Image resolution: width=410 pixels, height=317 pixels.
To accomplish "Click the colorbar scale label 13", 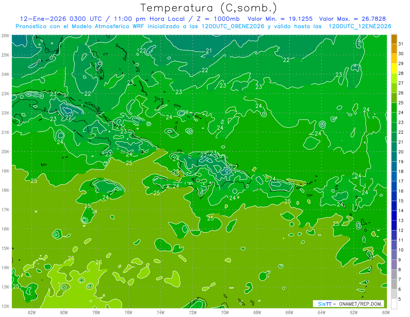I will (401, 220).
